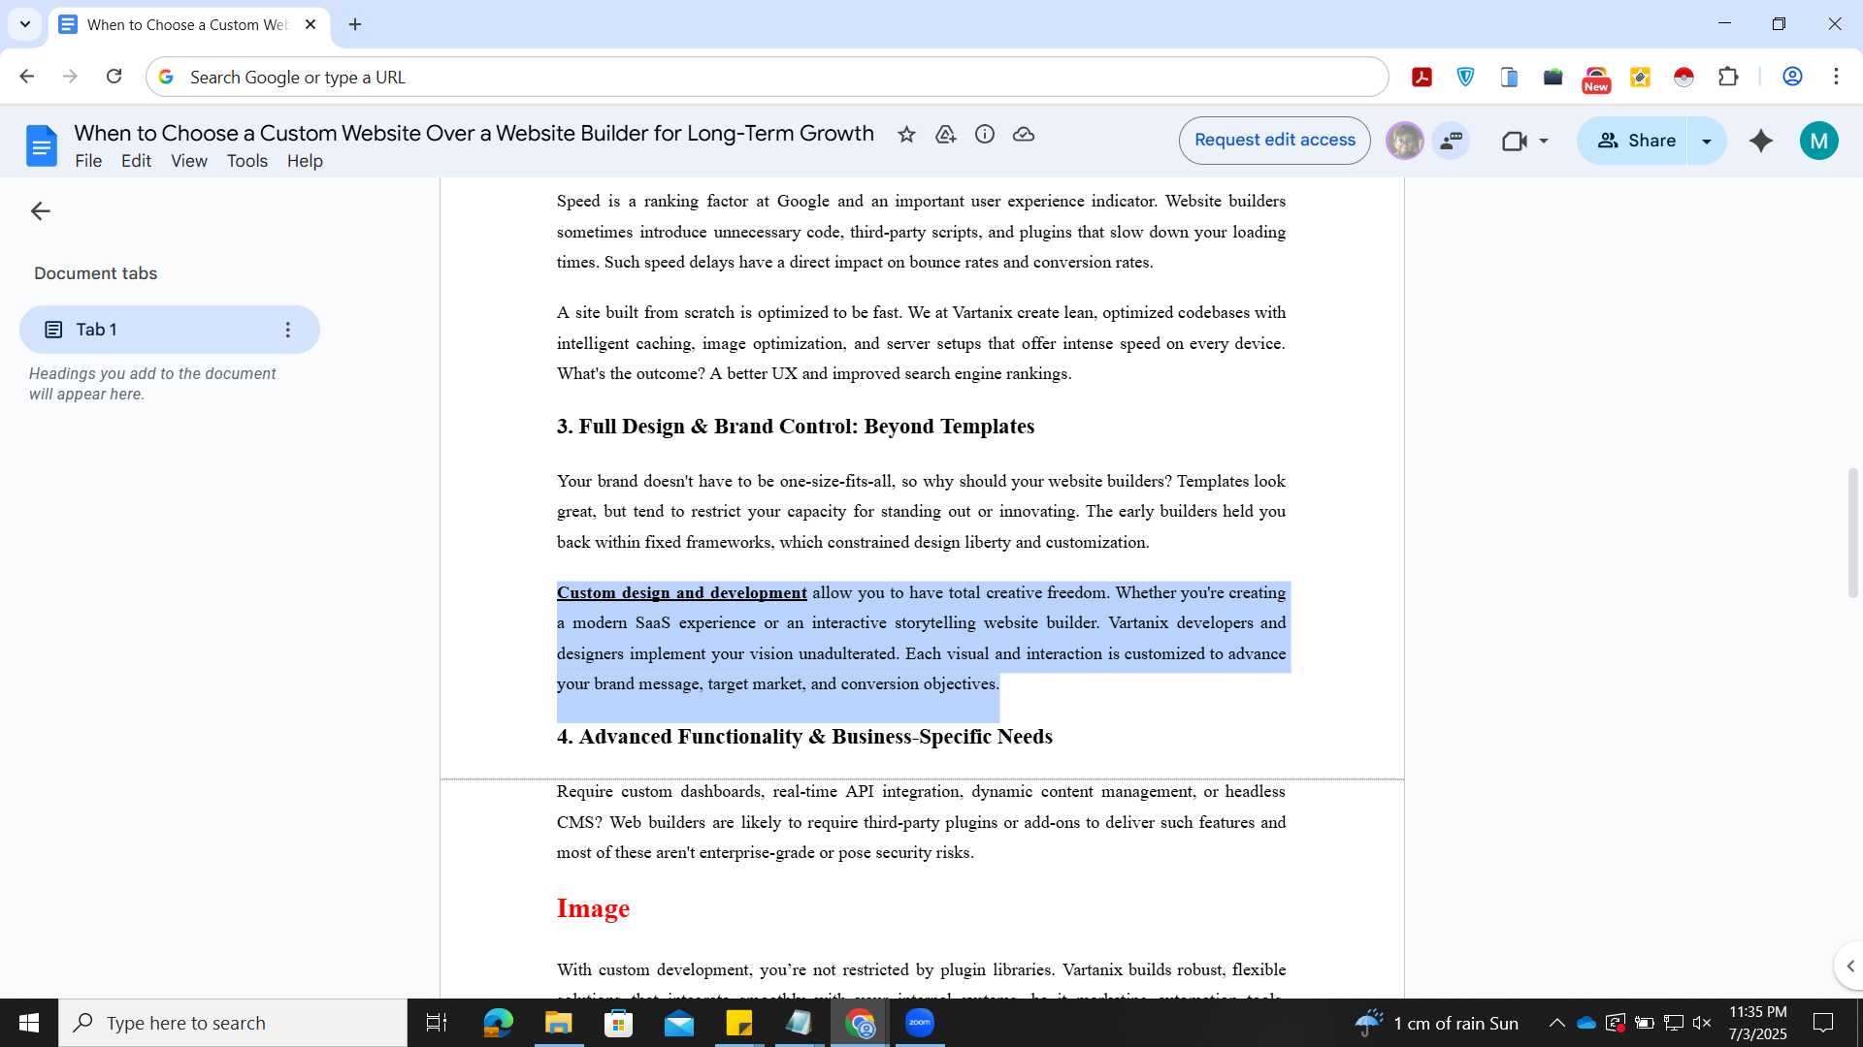Open the document details info icon
This screenshot has height=1047, width=1863.
click(985, 135)
